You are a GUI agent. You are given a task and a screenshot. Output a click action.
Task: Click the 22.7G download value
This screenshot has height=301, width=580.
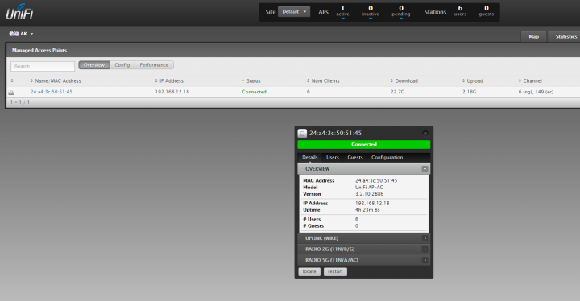click(397, 92)
